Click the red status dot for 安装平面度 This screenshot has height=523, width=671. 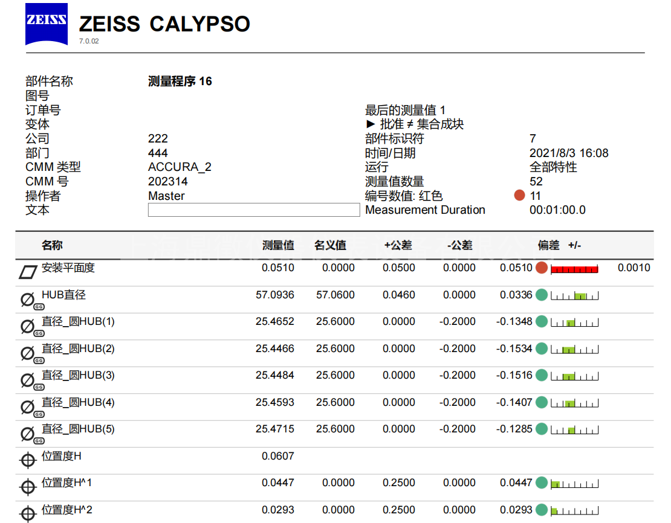coord(541,268)
